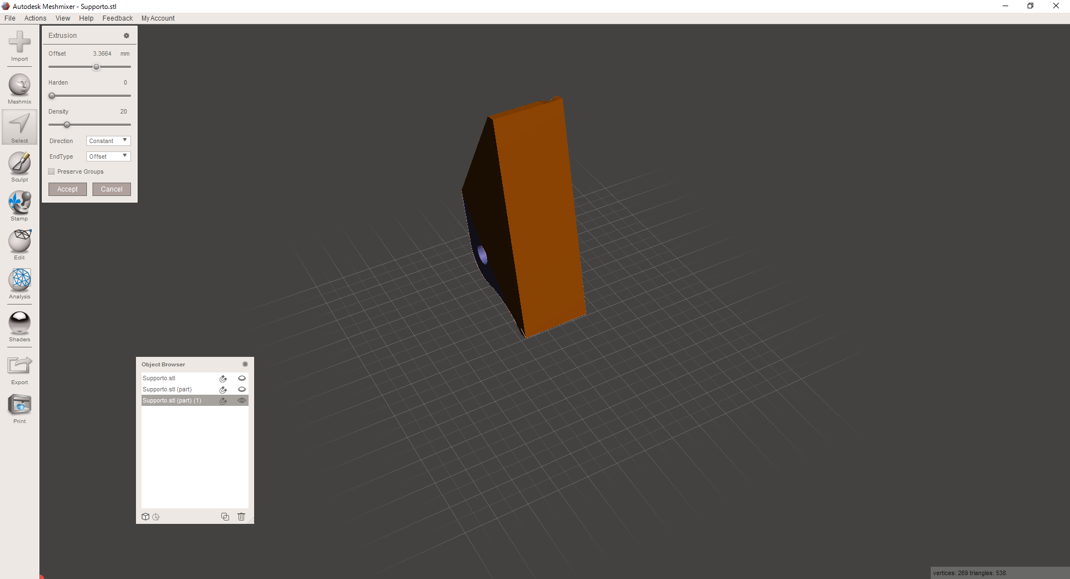Viewport: 1070px width, 579px height.
Task: Toggle visibility of Supporto.stl (part)
Action: click(242, 390)
